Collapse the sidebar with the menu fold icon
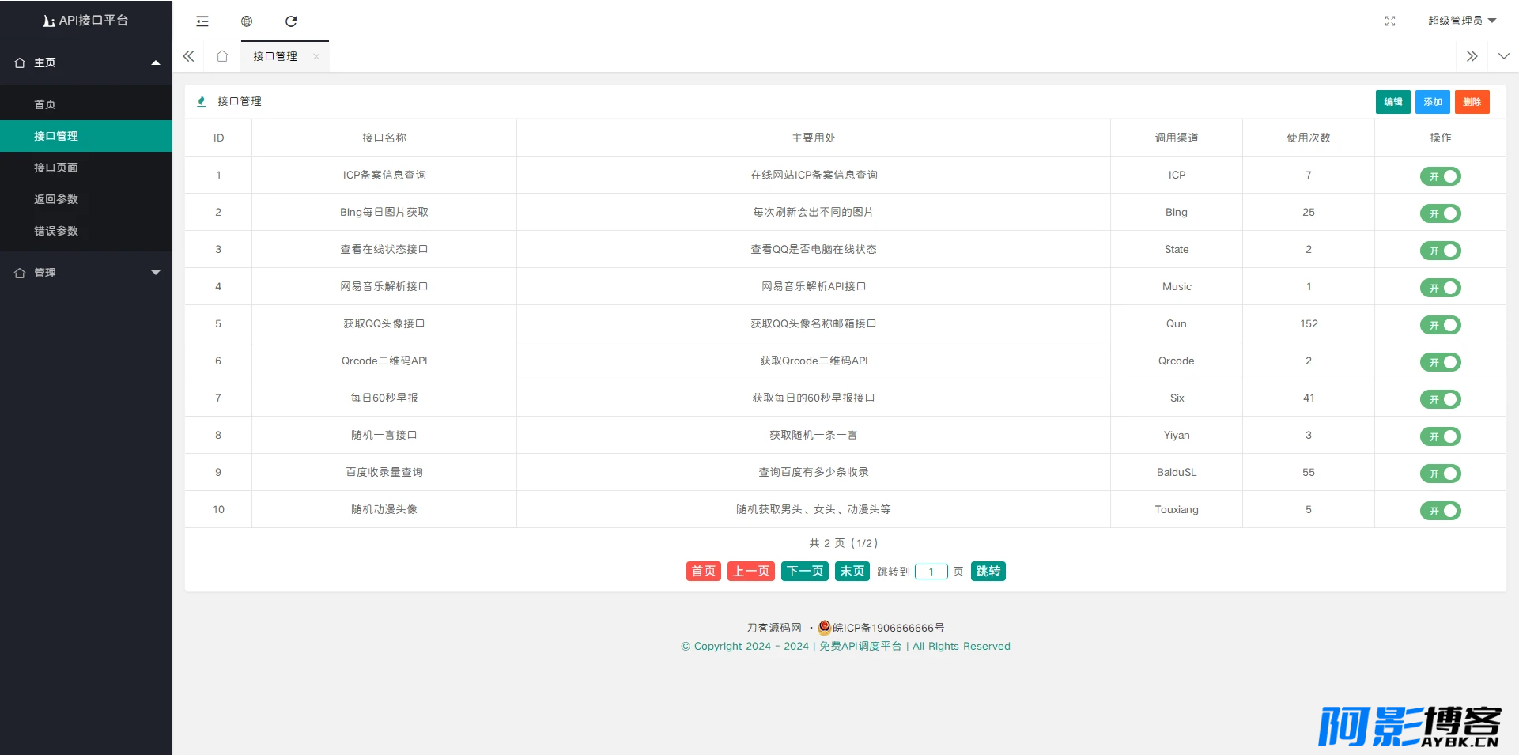 tap(202, 21)
